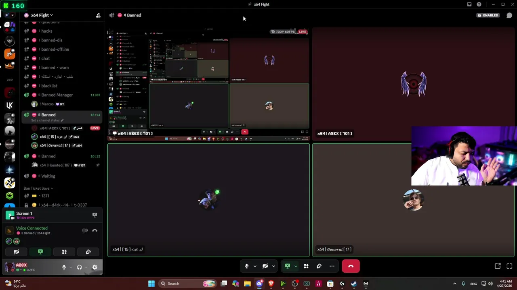Stop streaming icon next to Screen 1
This screenshot has height=290, width=517.
95,215
